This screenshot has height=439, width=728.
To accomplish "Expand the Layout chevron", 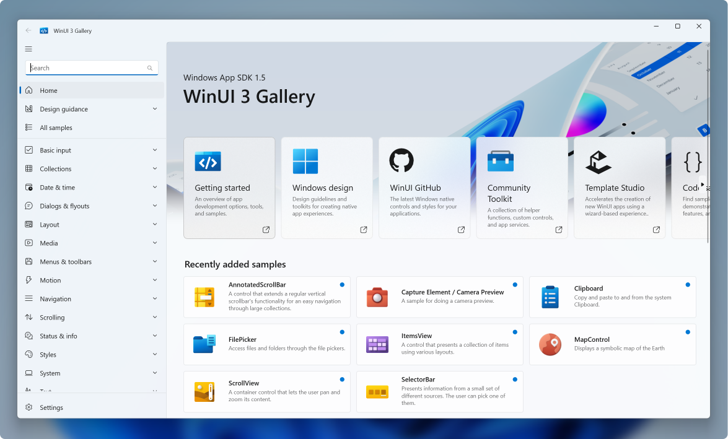I will pos(155,224).
